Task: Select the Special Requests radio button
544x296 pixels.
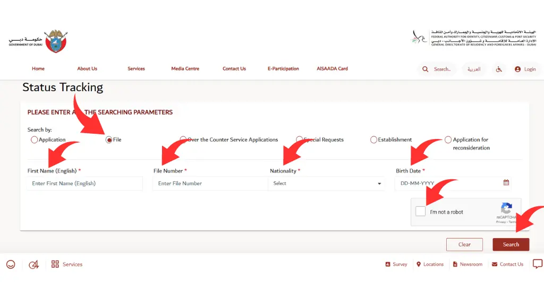Action: point(299,140)
